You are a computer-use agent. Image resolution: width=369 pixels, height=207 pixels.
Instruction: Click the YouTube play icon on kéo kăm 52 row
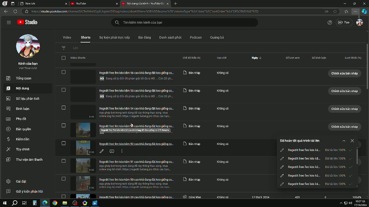[x=112, y=151]
